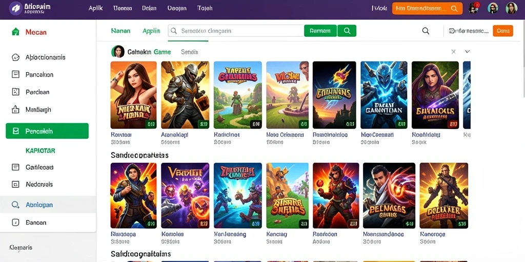Open the blue masked warrior thumbnail

(383, 95)
